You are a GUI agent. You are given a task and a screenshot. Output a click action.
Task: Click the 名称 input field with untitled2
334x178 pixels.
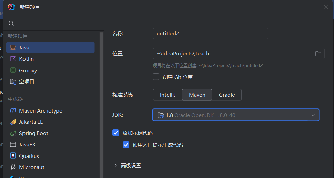210,34
